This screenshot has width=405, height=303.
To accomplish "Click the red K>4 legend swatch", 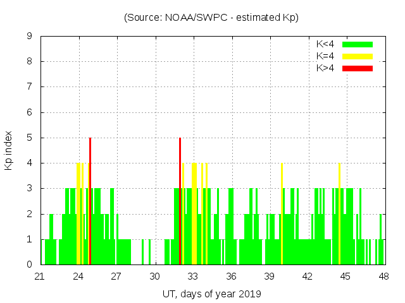I will (358, 68).
